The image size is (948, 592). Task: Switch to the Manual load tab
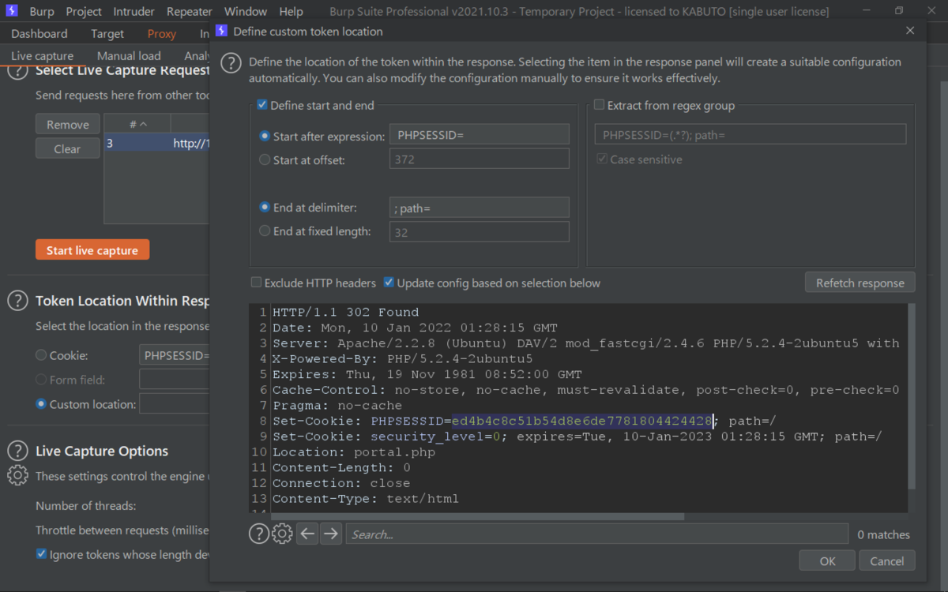tap(129, 56)
